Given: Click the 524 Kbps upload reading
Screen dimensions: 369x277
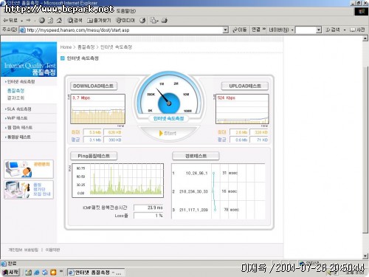Looking at the screenshot, I should pos(227,98).
